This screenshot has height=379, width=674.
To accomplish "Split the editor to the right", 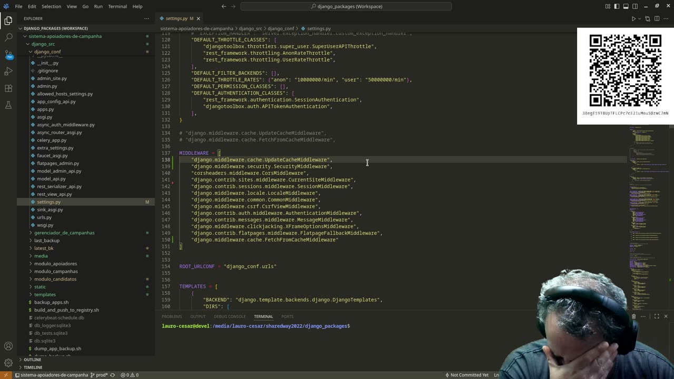I will (657, 18).
